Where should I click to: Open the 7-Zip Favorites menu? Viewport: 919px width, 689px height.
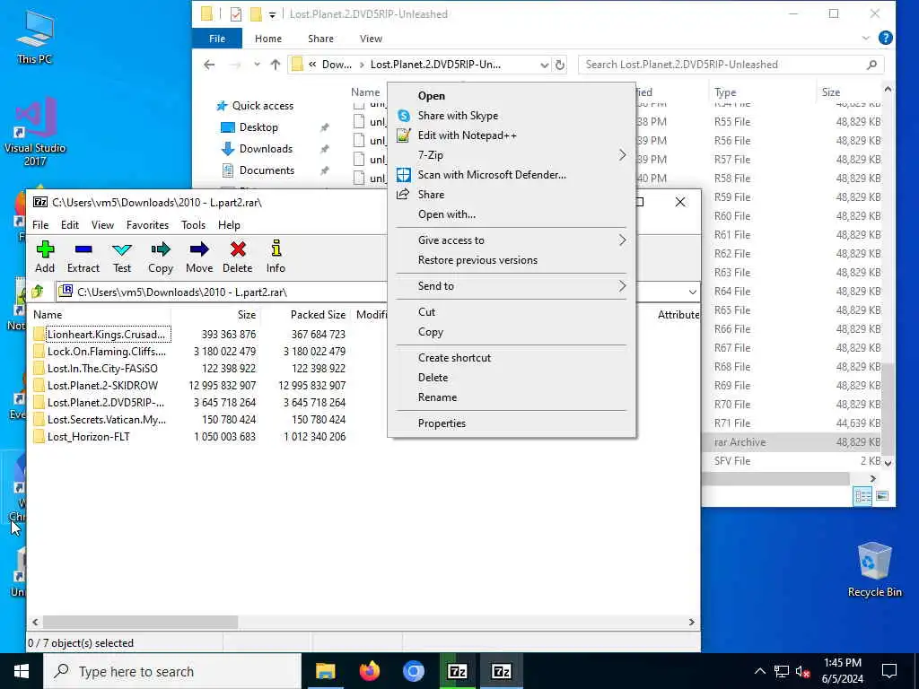point(147,225)
